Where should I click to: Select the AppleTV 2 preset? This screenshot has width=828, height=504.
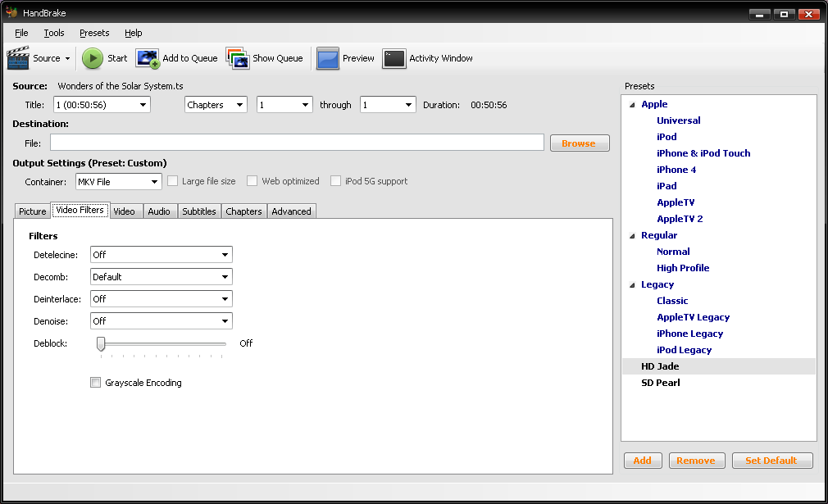(680, 219)
